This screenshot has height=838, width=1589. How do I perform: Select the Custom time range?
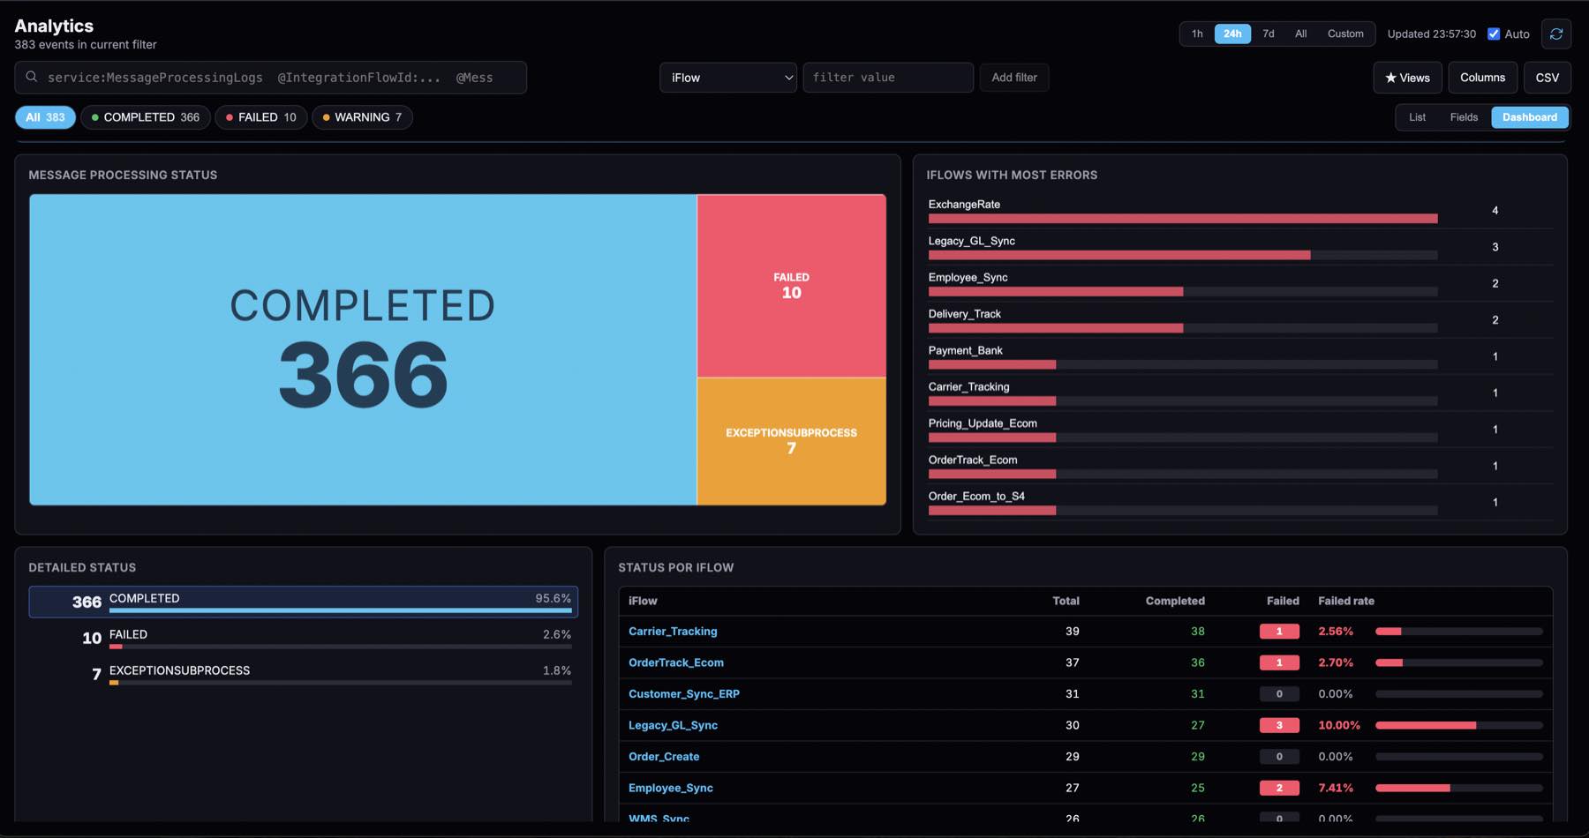tap(1345, 34)
